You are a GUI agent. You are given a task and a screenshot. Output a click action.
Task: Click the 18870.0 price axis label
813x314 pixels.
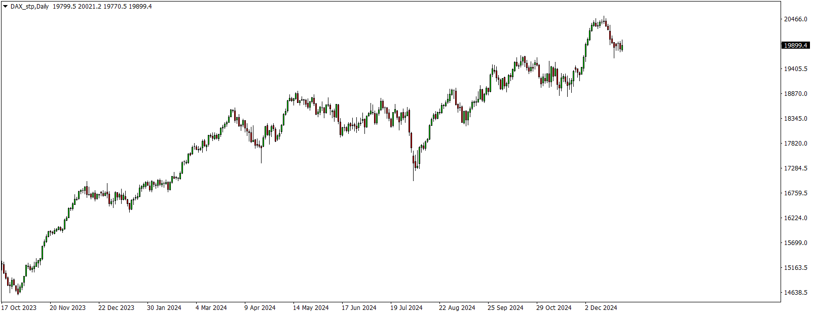(795, 94)
